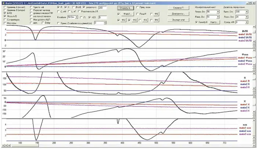Open the Rверх resistance dropdown
This screenshot has width=257, height=149.
[217, 11]
